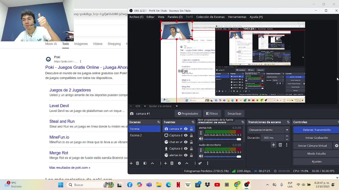This screenshot has width=339, height=190.
Task: Enable Modo Estudio
Action: tap(316, 154)
